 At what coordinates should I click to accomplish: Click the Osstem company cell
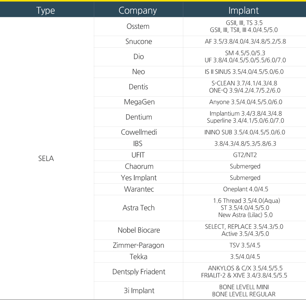[x=138, y=26]
